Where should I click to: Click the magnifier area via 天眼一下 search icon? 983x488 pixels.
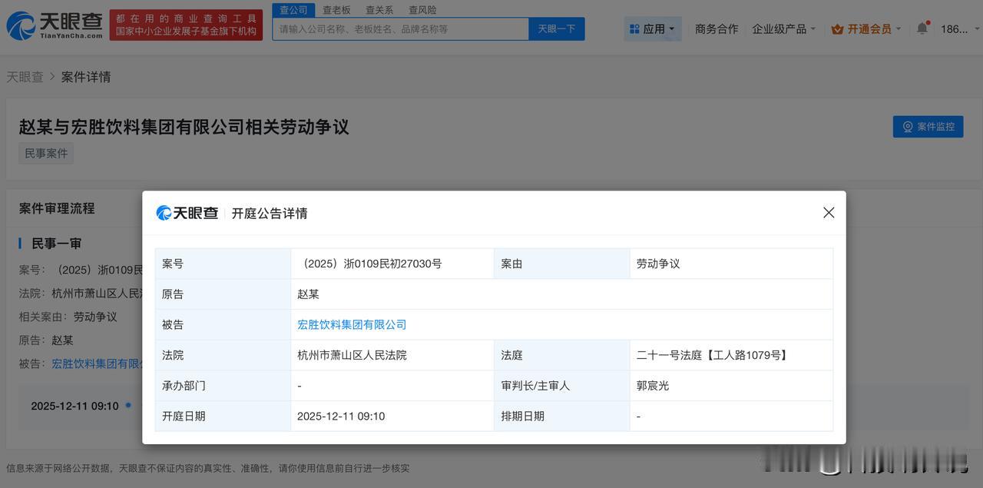[556, 28]
